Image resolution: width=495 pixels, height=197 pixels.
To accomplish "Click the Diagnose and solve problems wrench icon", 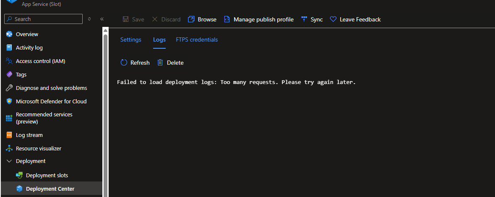I will pyautogui.click(x=9, y=88).
